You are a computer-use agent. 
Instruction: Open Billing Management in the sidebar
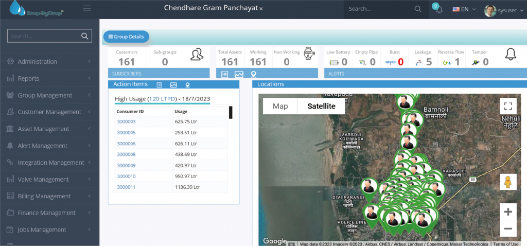44,196
